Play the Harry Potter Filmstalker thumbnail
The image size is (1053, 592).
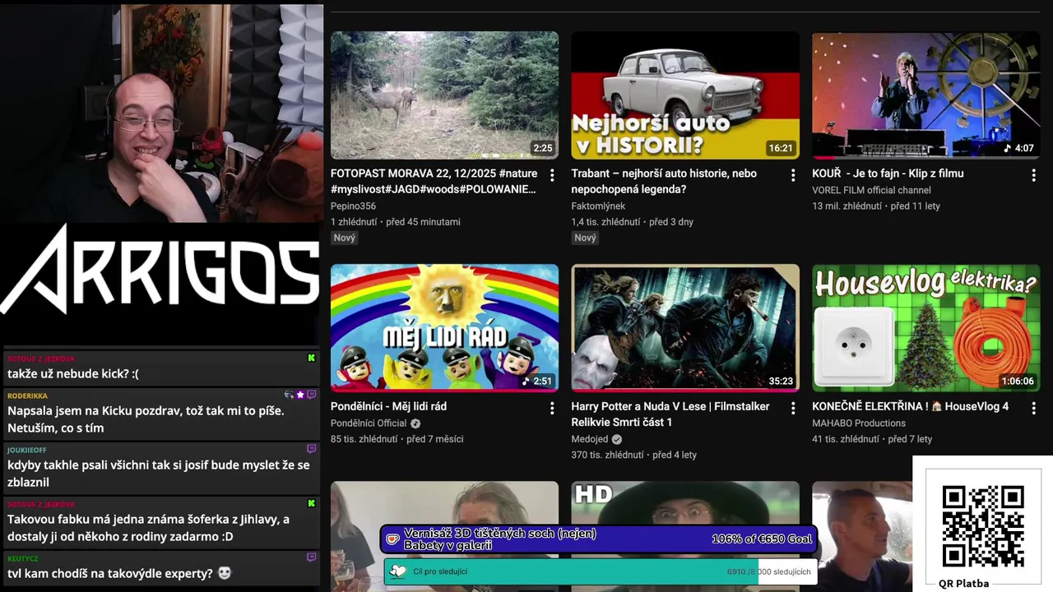(685, 328)
